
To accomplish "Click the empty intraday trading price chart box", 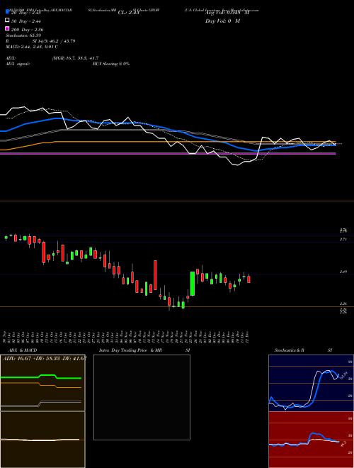I will [142, 397].
